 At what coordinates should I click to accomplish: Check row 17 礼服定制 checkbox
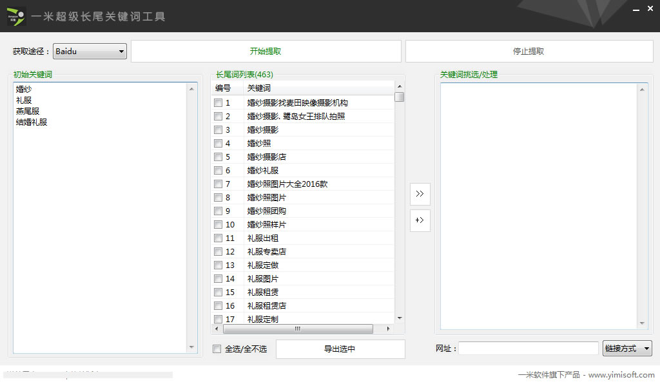click(218, 319)
